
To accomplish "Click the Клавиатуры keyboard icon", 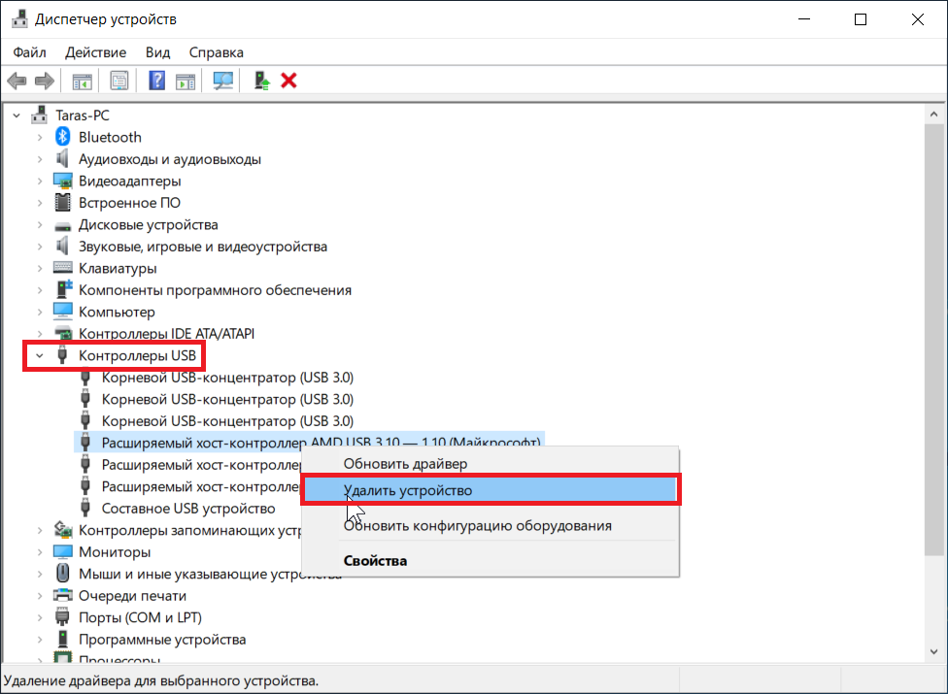I will [x=62, y=268].
